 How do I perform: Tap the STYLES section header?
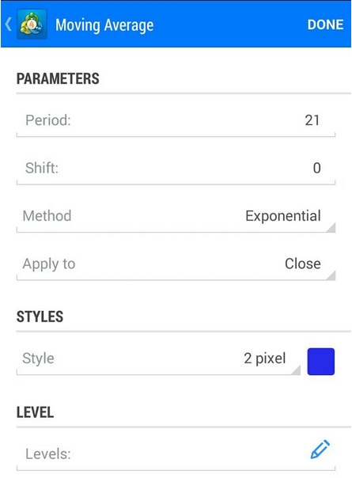pyautogui.click(x=40, y=317)
